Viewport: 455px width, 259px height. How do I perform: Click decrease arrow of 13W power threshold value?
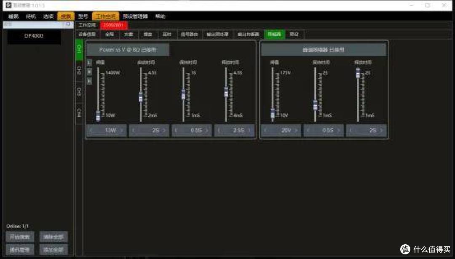[91, 131]
